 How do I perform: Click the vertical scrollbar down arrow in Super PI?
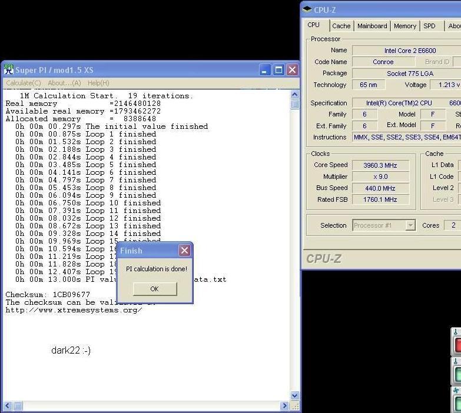click(294, 395)
